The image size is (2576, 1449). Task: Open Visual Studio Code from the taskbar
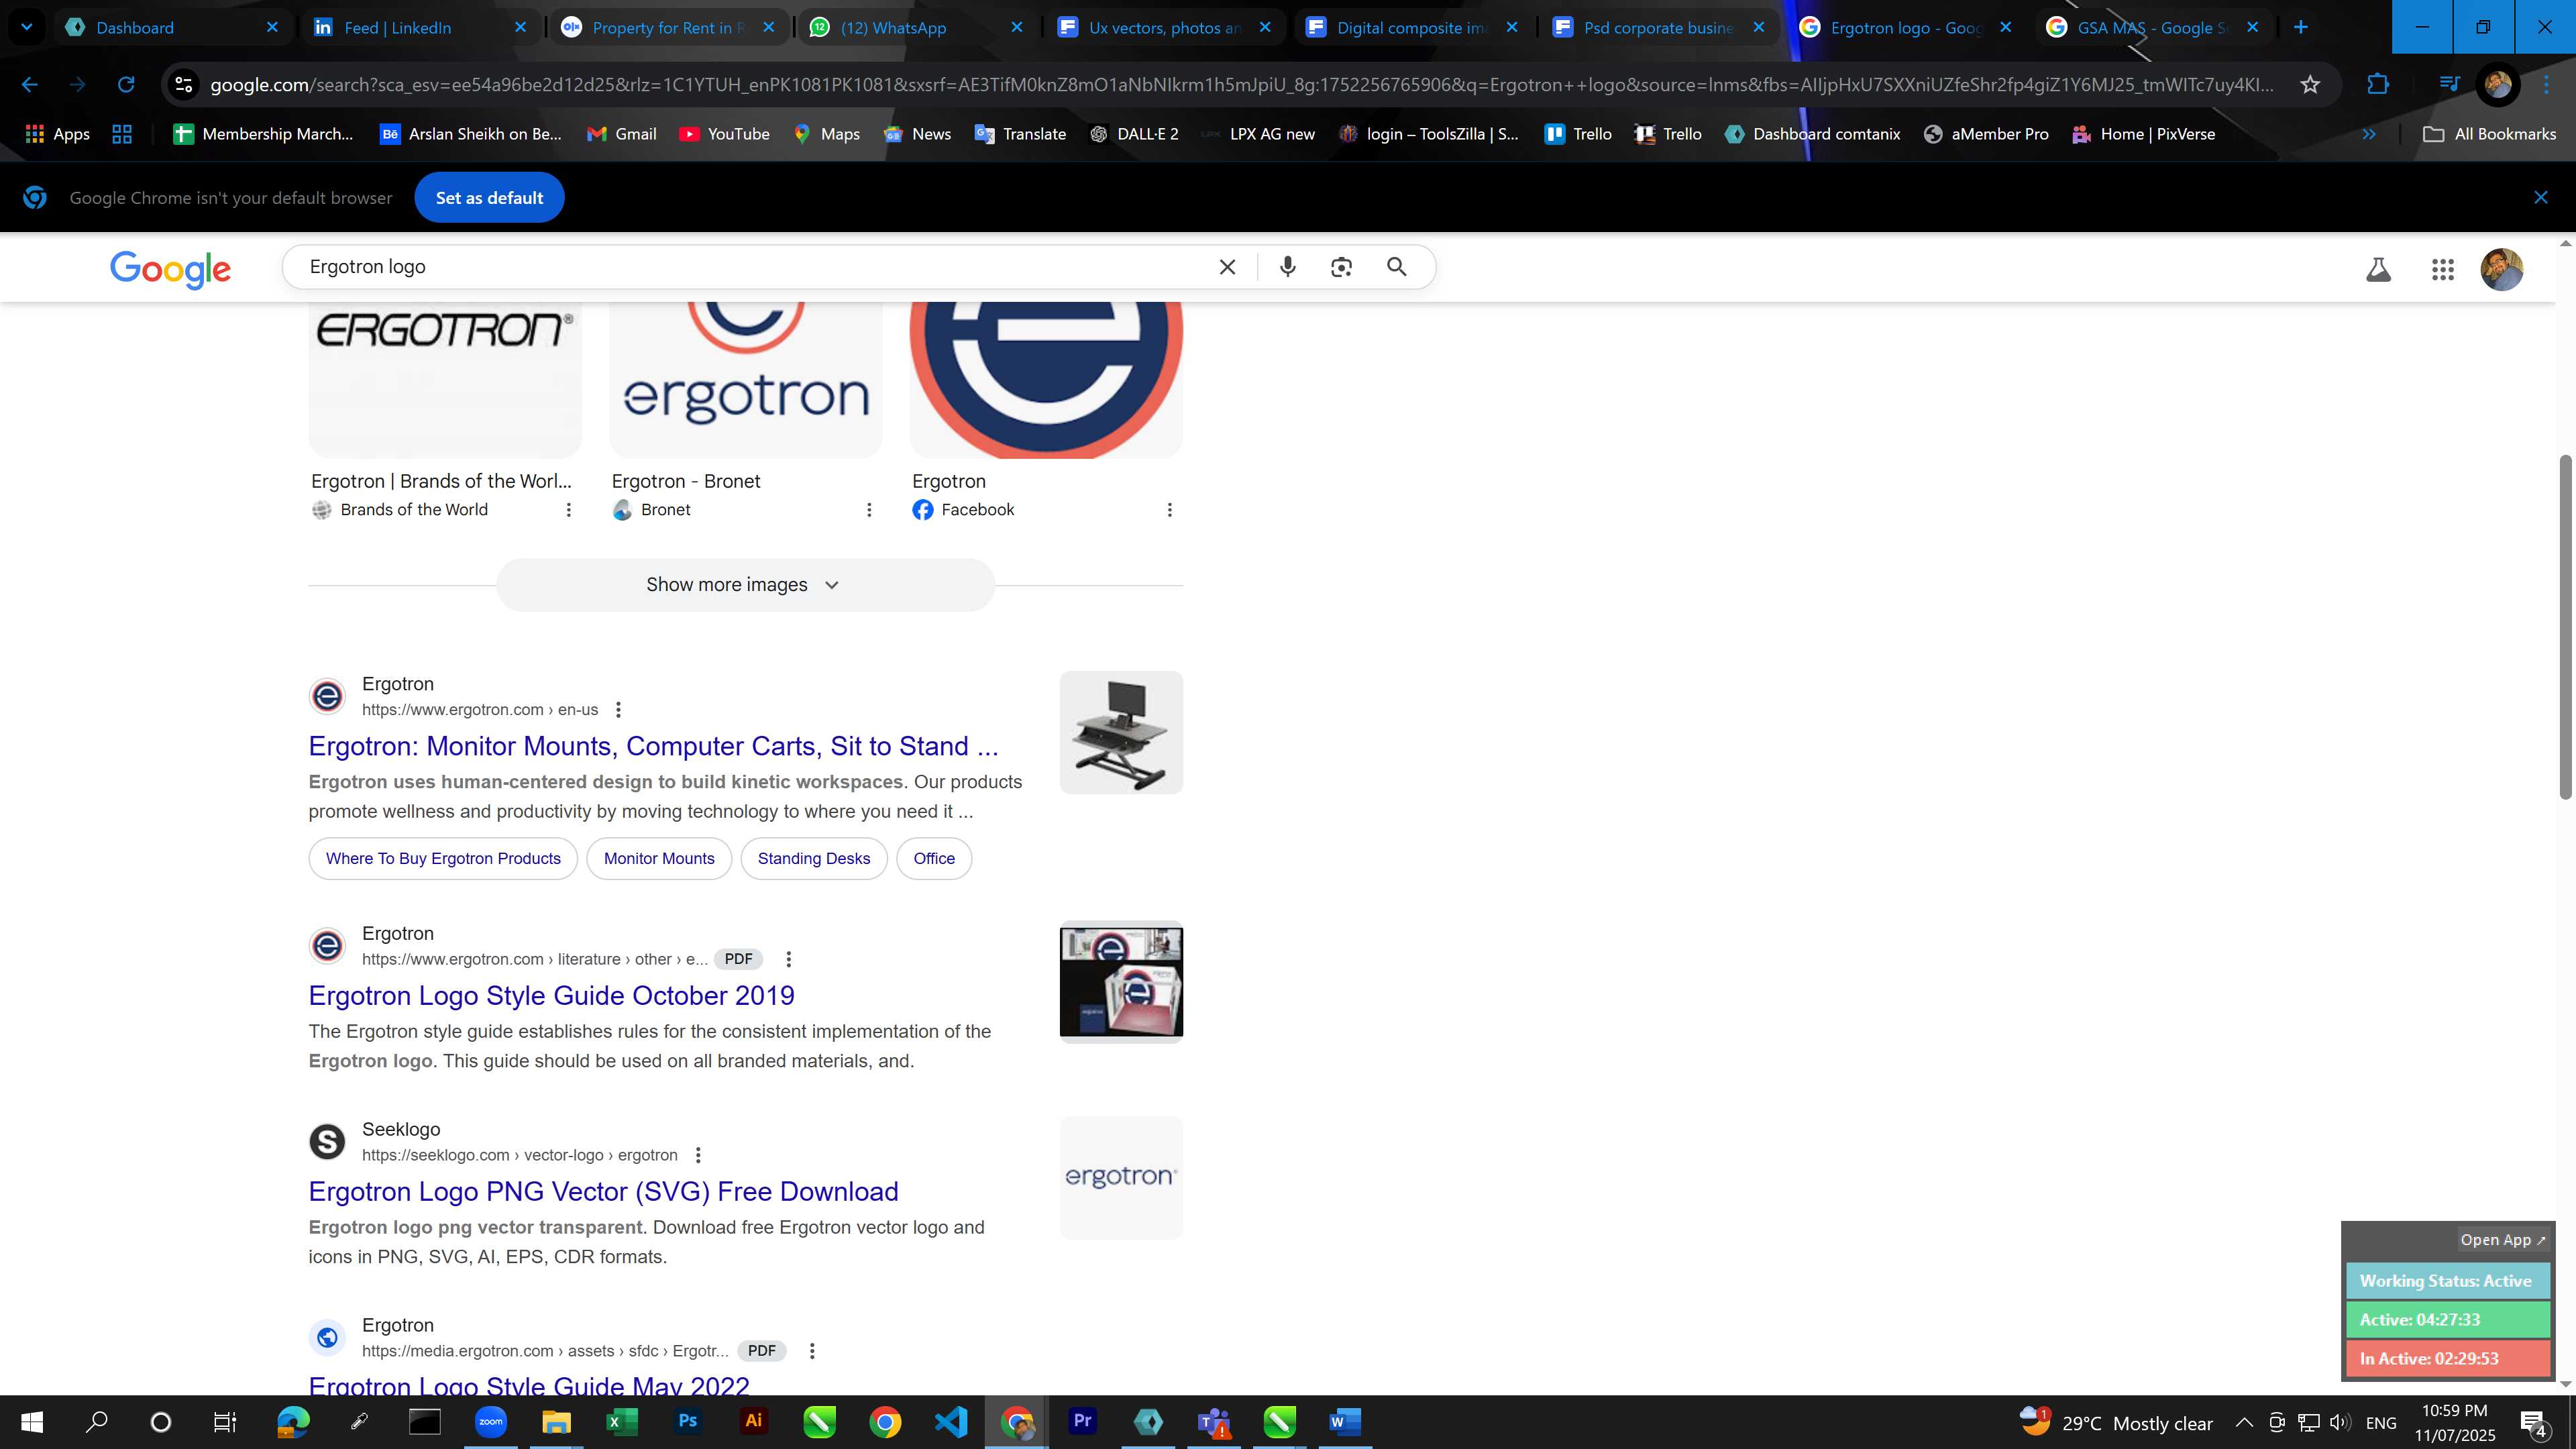pyautogui.click(x=951, y=1421)
